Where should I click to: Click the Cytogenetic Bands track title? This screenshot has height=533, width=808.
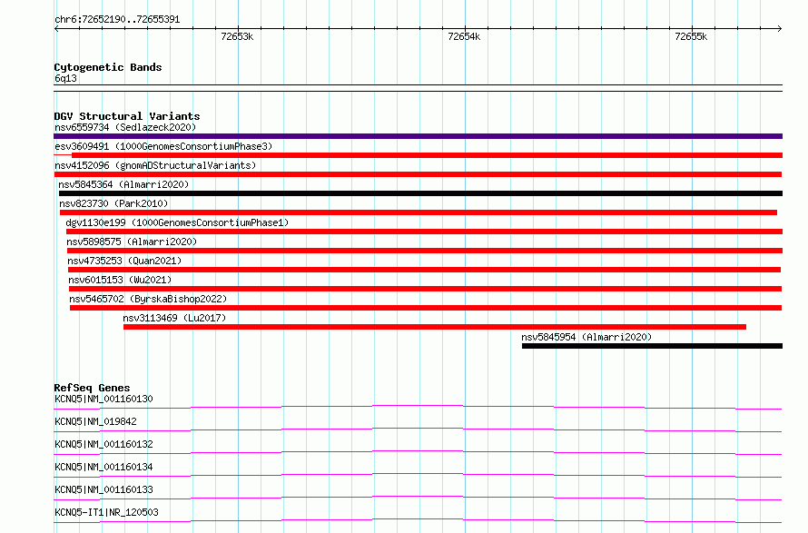click(108, 67)
